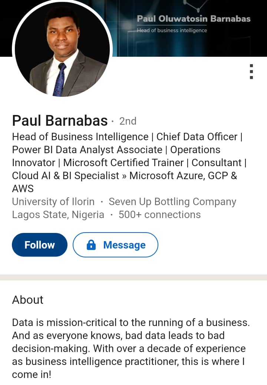Click the lock icon on Message button
Image resolution: width=267 pixels, height=385 pixels.
91,245
